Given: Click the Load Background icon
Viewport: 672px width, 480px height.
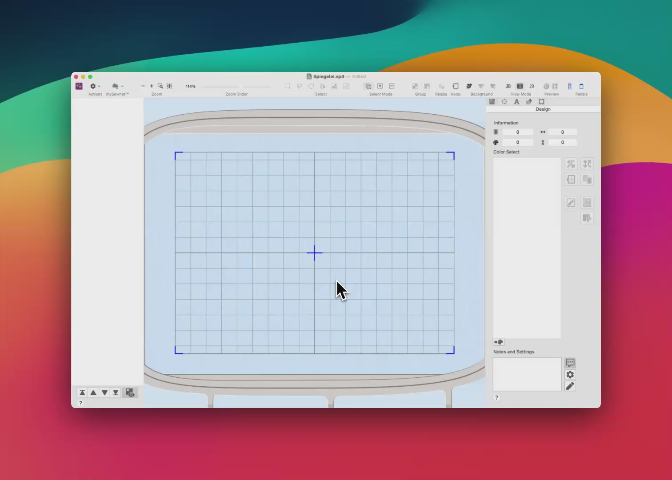Looking at the screenshot, I should coord(469,86).
